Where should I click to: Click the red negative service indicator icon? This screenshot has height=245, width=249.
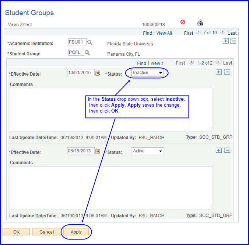click(183, 23)
